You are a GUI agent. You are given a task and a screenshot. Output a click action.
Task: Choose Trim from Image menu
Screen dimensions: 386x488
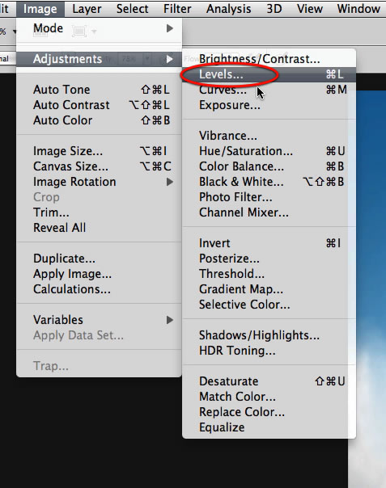click(100, 212)
